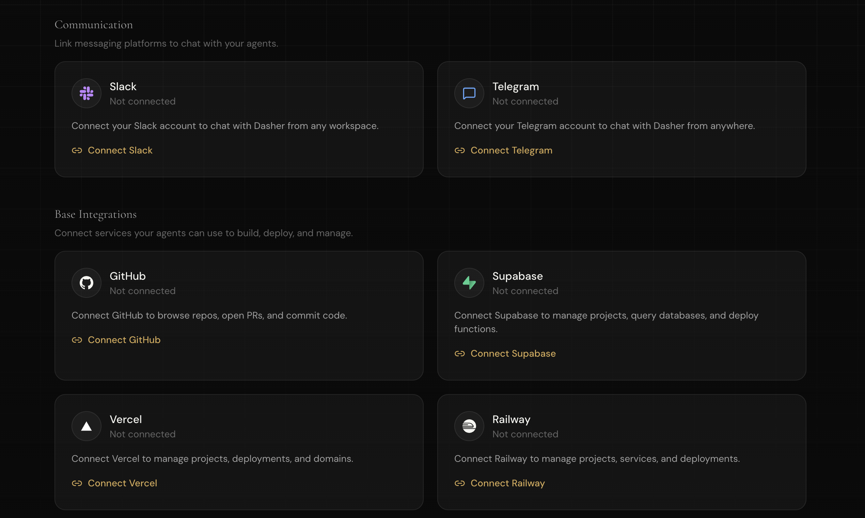This screenshot has height=518, width=865.
Task: Click the link icon beside Connect Slack
Action: (x=77, y=150)
